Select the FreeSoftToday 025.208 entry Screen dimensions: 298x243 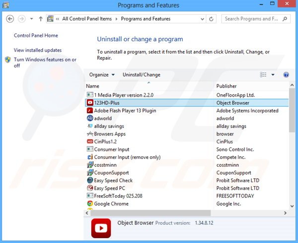tap(118, 196)
